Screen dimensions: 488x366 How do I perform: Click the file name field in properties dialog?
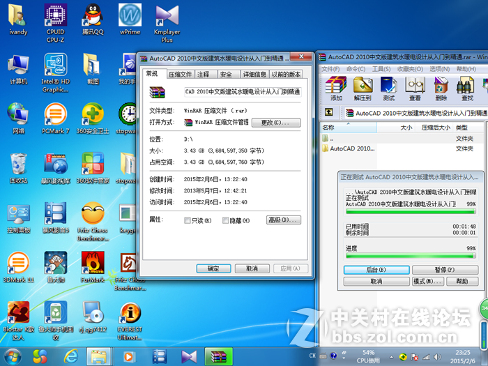click(243, 91)
